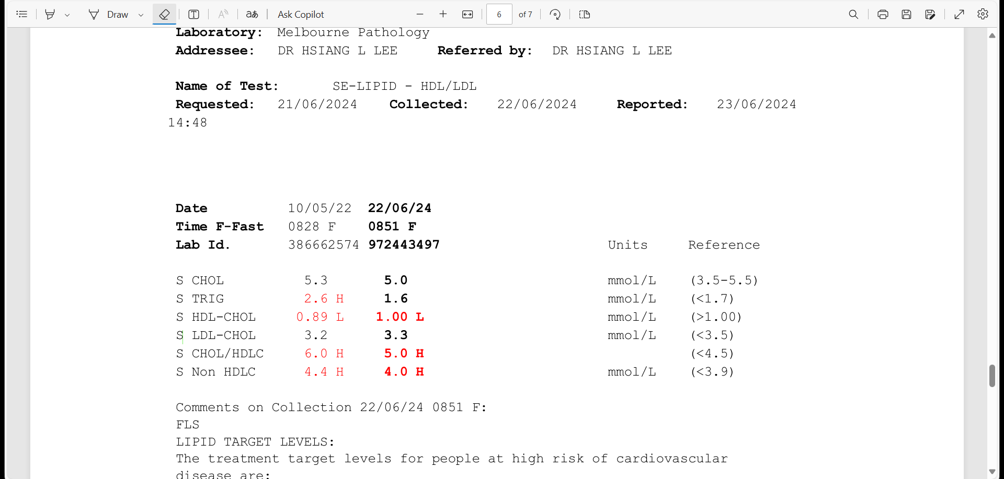Zoom in with the plus button

coord(443,14)
